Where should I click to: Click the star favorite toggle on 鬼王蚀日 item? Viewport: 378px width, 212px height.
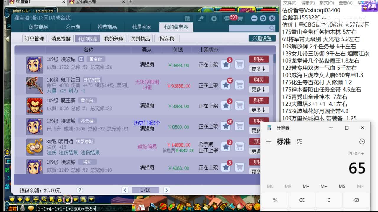coord(226,85)
